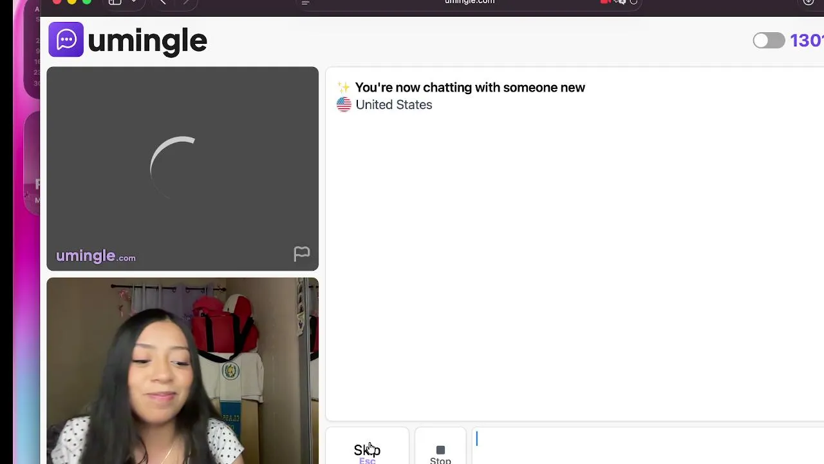Click the reader icon in the address bar

306,2
